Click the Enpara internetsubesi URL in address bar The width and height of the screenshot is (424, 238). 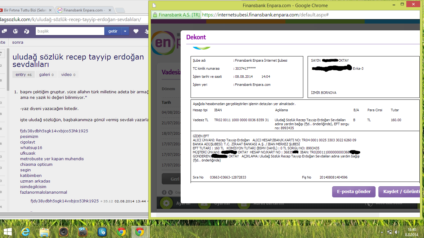(265, 15)
